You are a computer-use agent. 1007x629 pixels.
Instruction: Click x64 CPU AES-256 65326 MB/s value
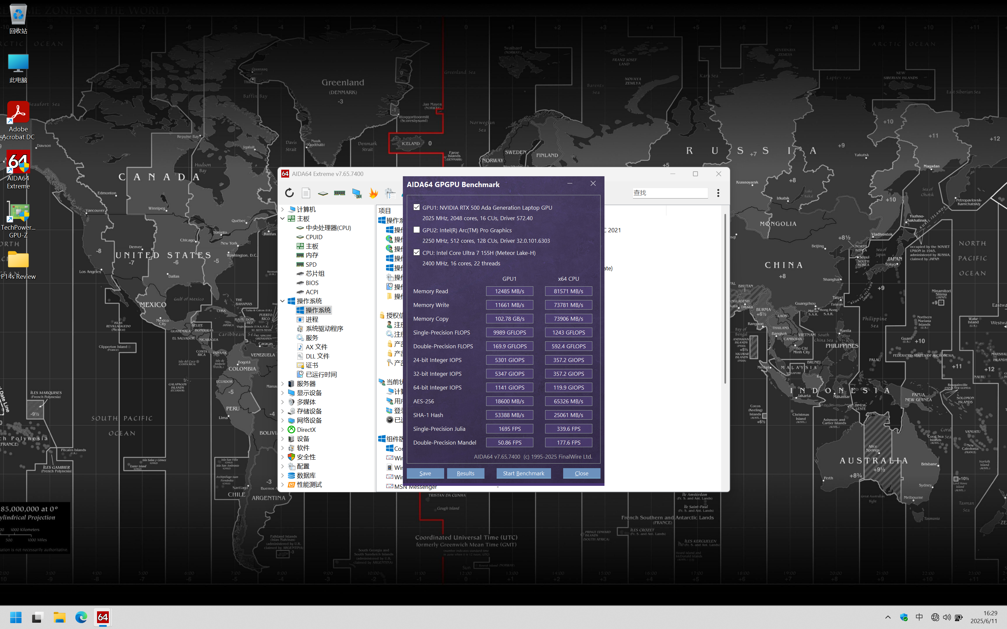tap(568, 401)
